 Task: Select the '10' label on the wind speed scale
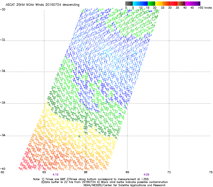pos(141,8)
